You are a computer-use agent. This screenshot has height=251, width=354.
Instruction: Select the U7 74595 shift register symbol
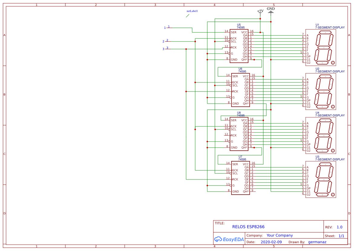point(241,178)
